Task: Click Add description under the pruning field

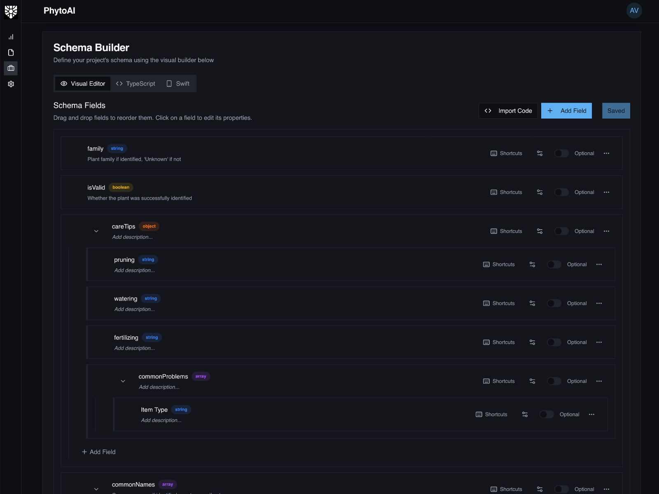Action: point(135,270)
